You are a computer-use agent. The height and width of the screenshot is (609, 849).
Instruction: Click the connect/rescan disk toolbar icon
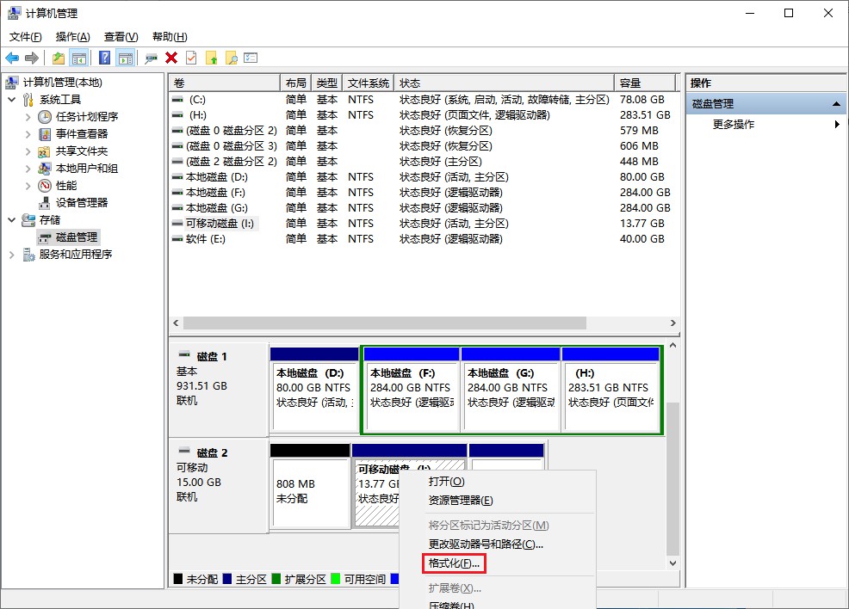[151, 58]
